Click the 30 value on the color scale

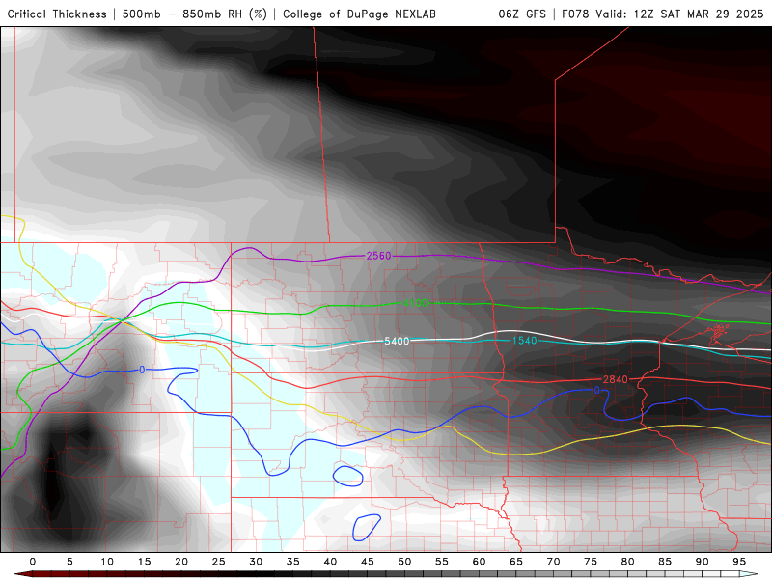pos(256,562)
